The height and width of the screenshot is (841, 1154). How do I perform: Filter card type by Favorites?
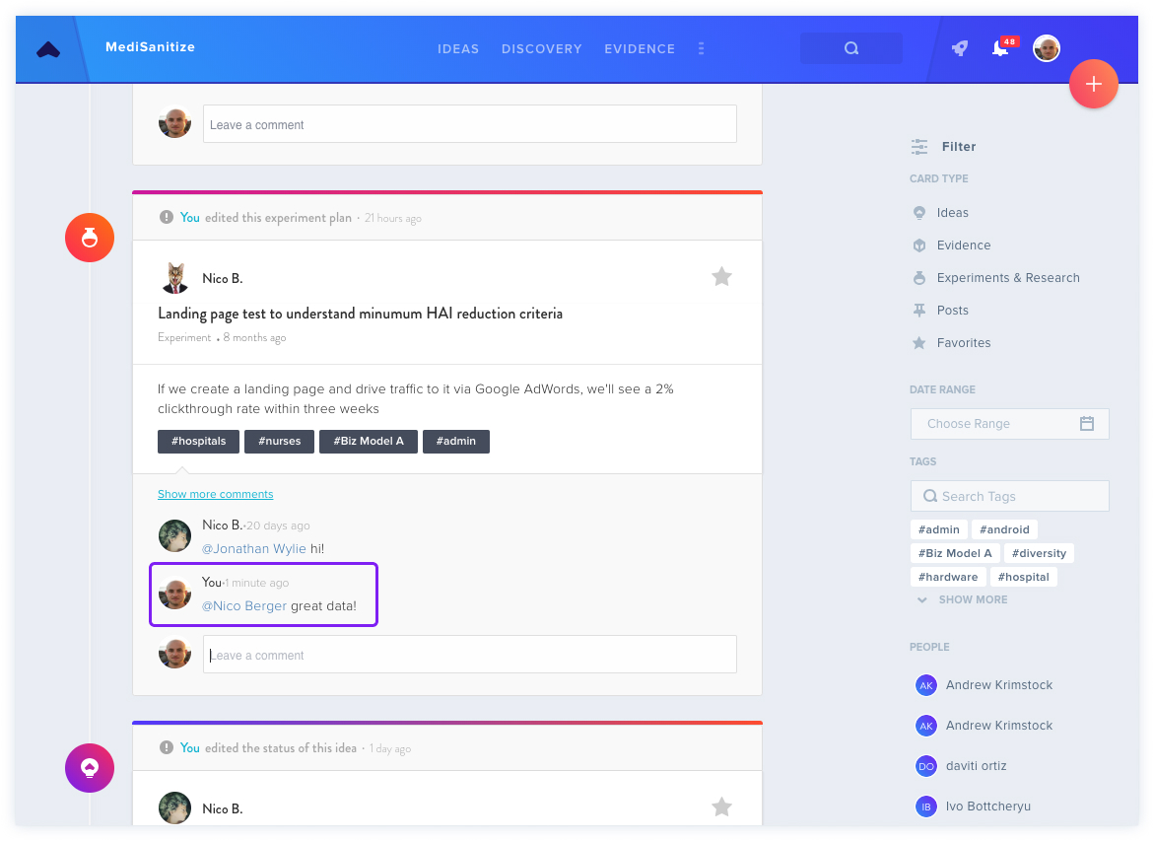964,342
